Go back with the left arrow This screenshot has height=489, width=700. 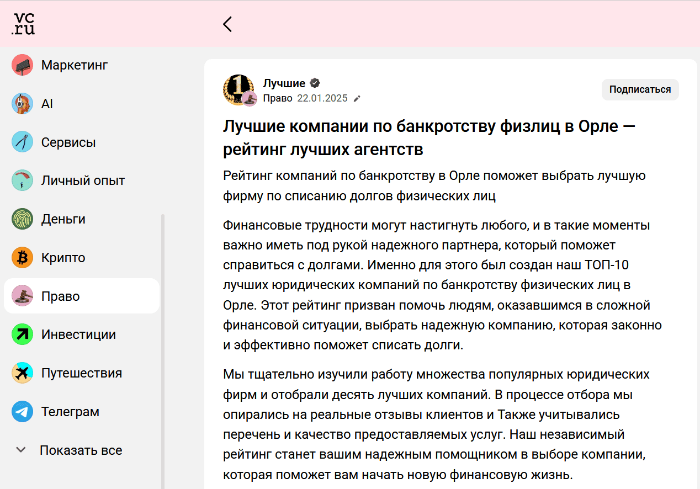click(x=227, y=24)
